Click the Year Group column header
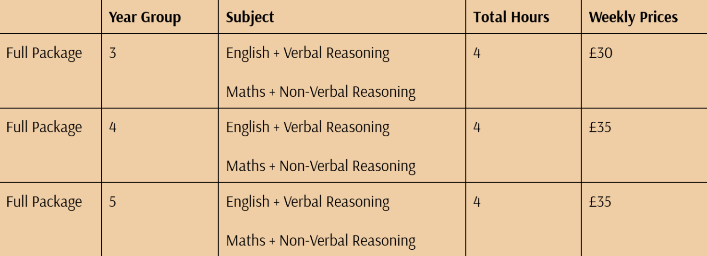Image resolution: width=707 pixels, height=256 pixels. click(145, 17)
